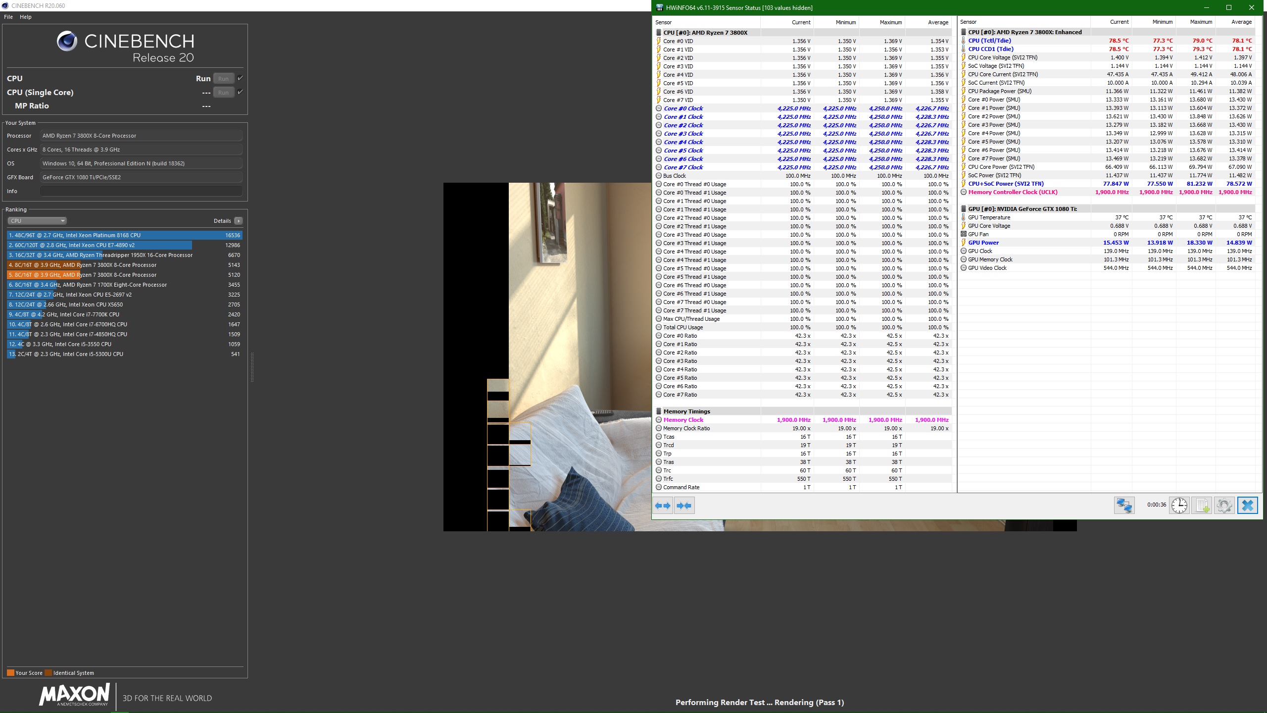Click the circle icon beside Memory Clock
This screenshot has width=1267, height=713.
[659, 420]
